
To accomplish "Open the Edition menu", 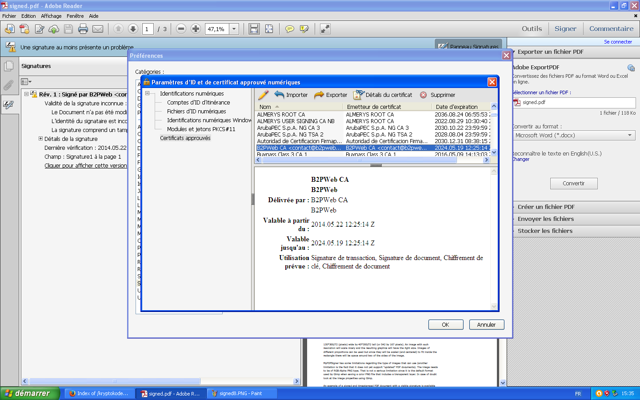I will [x=28, y=16].
